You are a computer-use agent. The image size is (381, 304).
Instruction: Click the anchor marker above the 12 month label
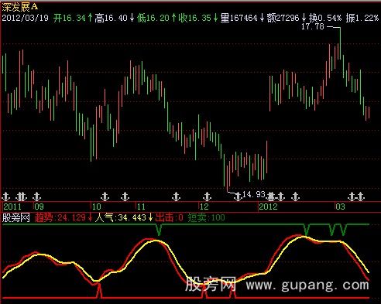pos(207,196)
